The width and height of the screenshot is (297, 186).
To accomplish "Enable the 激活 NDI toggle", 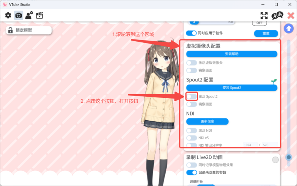I will (x=192, y=131).
